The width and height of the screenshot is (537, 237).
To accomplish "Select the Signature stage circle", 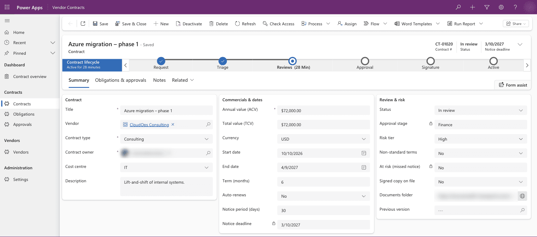I will pos(430,61).
